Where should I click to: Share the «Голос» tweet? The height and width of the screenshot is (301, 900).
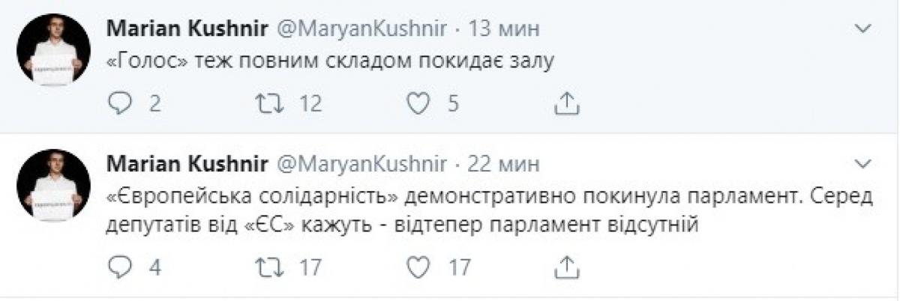[x=566, y=103]
